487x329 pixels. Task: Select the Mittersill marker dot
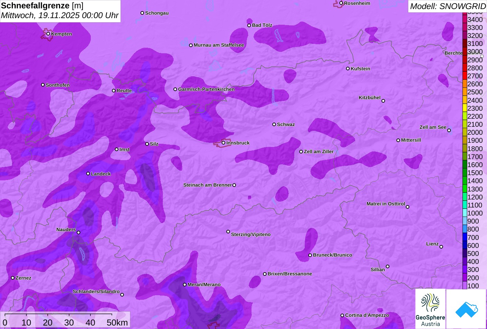pyautogui.click(x=398, y=140)
